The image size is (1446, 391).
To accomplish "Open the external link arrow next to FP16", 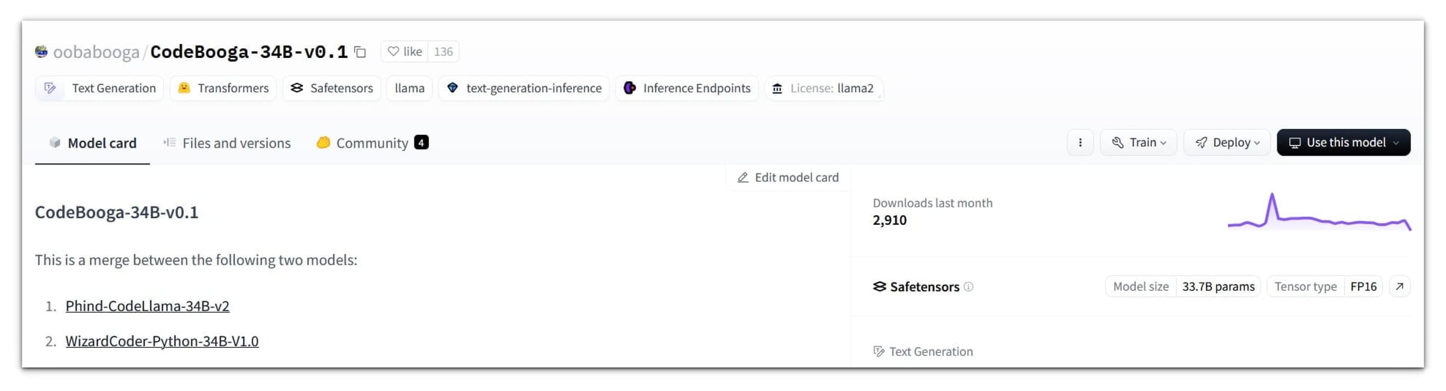I will coord(1399,286).
